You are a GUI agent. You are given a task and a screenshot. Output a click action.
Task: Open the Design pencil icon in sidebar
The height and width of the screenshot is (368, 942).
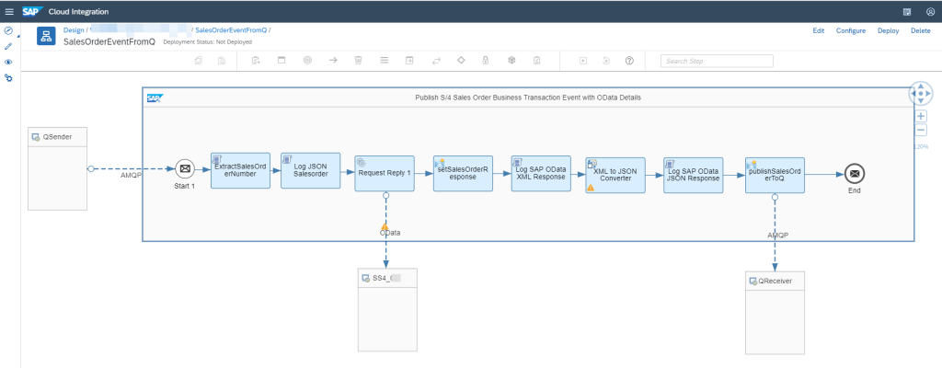pyautogui.click(x=8, y=46)
